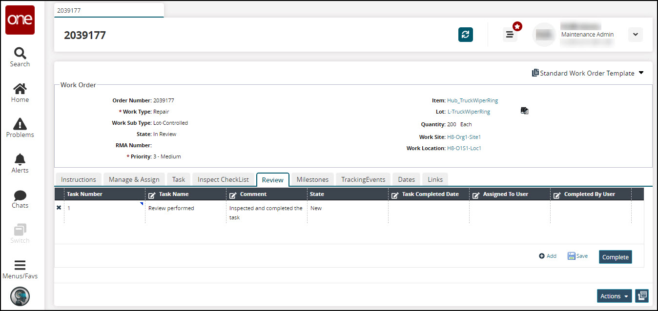Click the Assigned To User edit icon
The height and width of the screenshot is (311, 658).
pyautogui.click(x=476, y=195)
